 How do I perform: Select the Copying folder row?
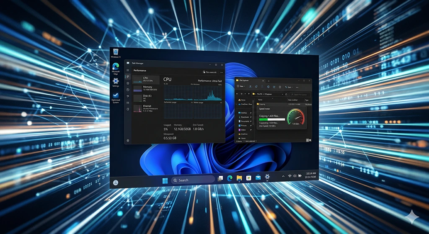coord(284,104)
